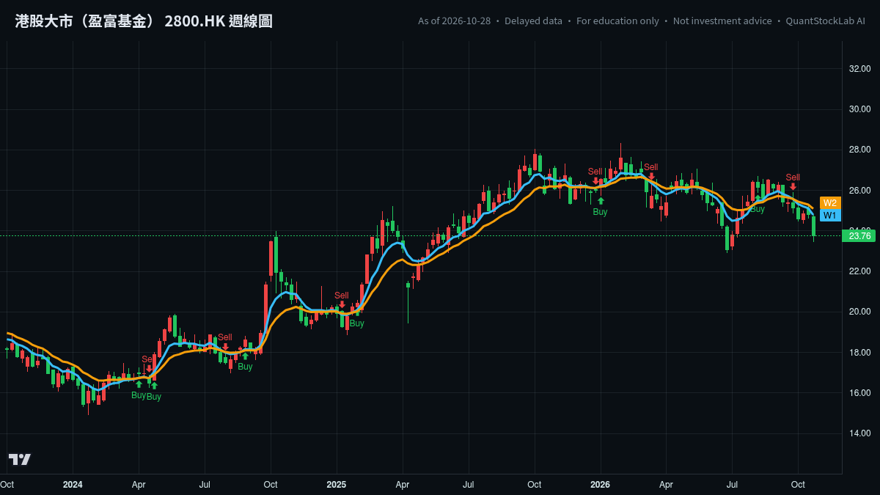Click the 2024 label on time axis
880x495 pixels.
point(73,485)
